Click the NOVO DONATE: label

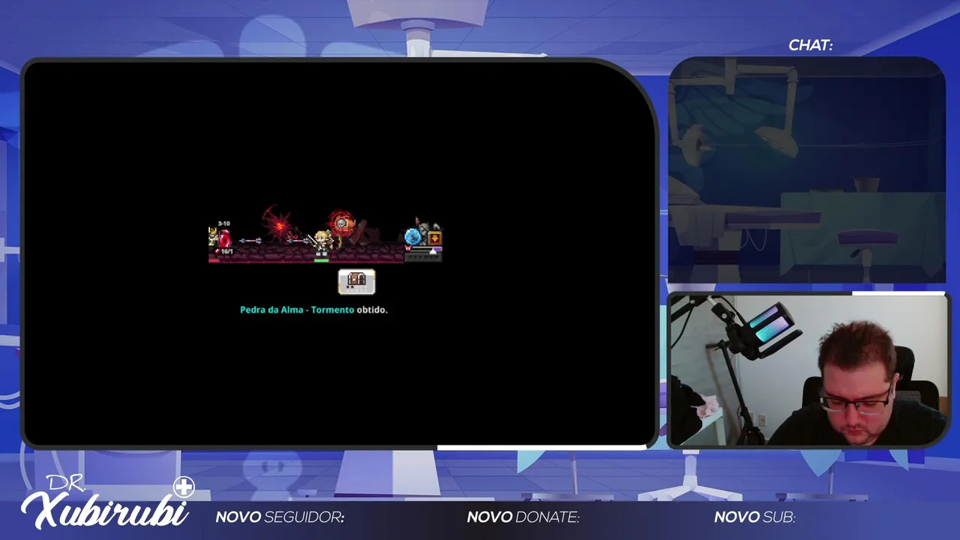523,517
